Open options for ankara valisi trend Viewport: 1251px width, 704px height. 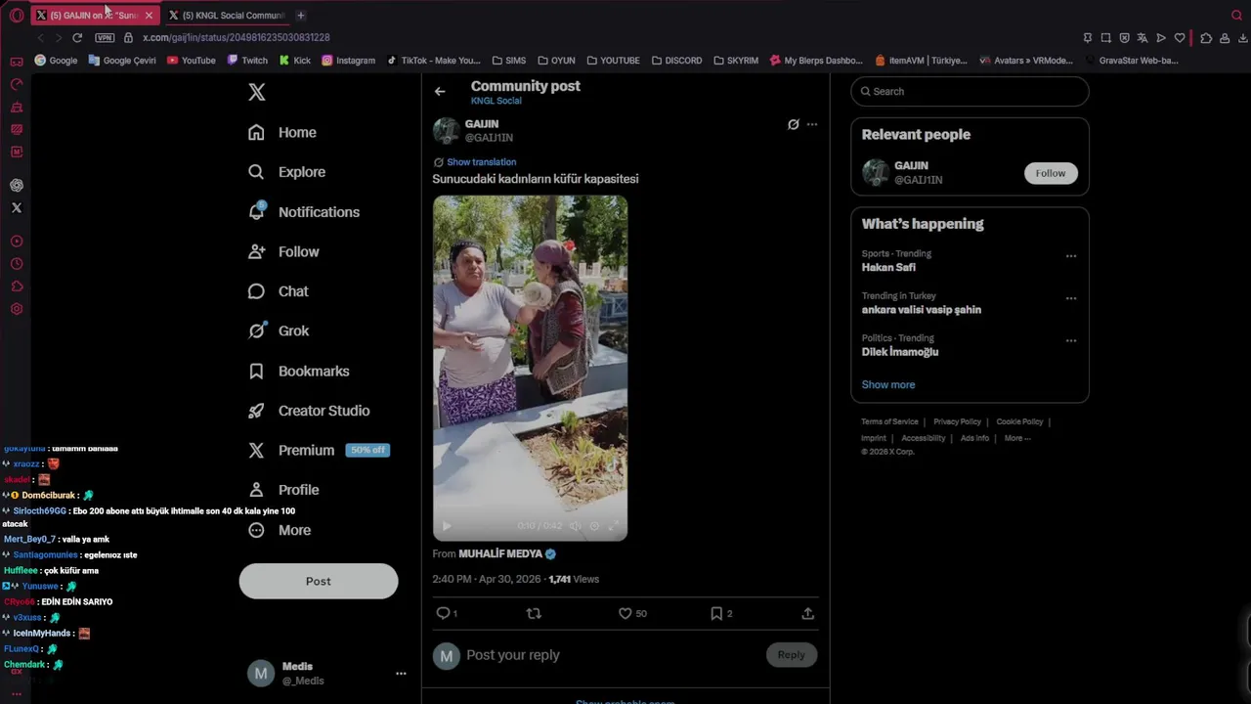point(1071,298)
